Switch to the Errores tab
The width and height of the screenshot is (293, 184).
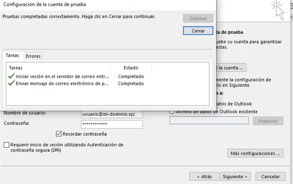pyautogui.click(x=33, y=56)
